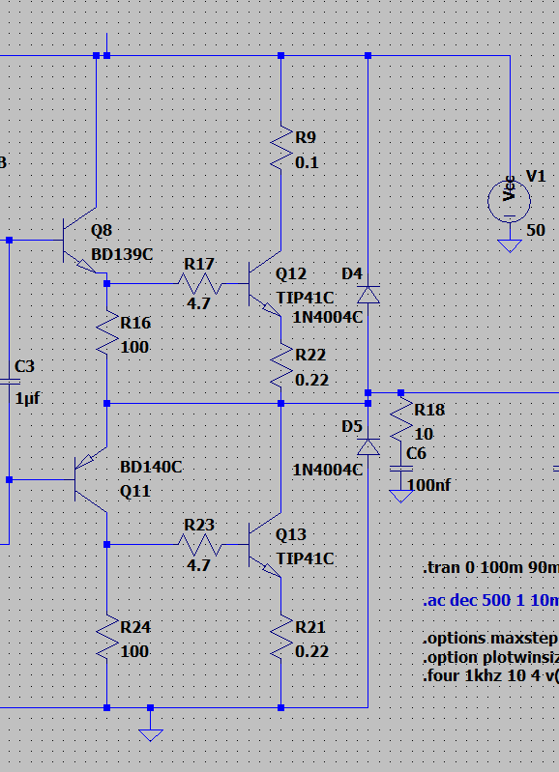Click the C3 value 1µf
559x772 pixels.
[28, 398]
